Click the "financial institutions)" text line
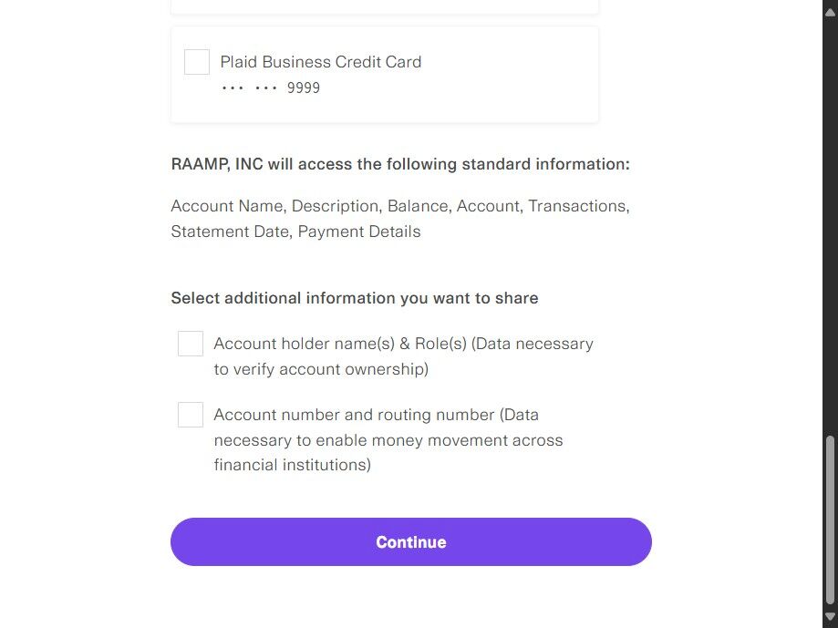Screen dimensions: 838x628 coord(292,465)
